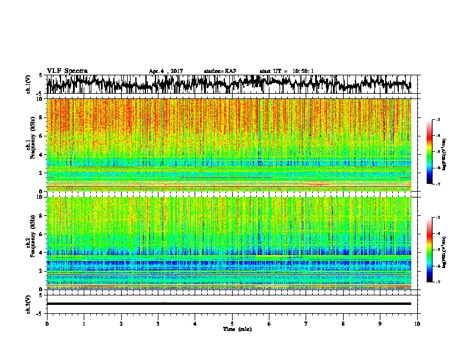Click the "ch.3(V)" axis label

[28, 304]
